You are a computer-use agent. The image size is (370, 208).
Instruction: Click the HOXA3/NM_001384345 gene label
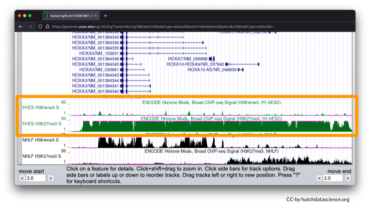pyautogui.click(x=96, y=64)
